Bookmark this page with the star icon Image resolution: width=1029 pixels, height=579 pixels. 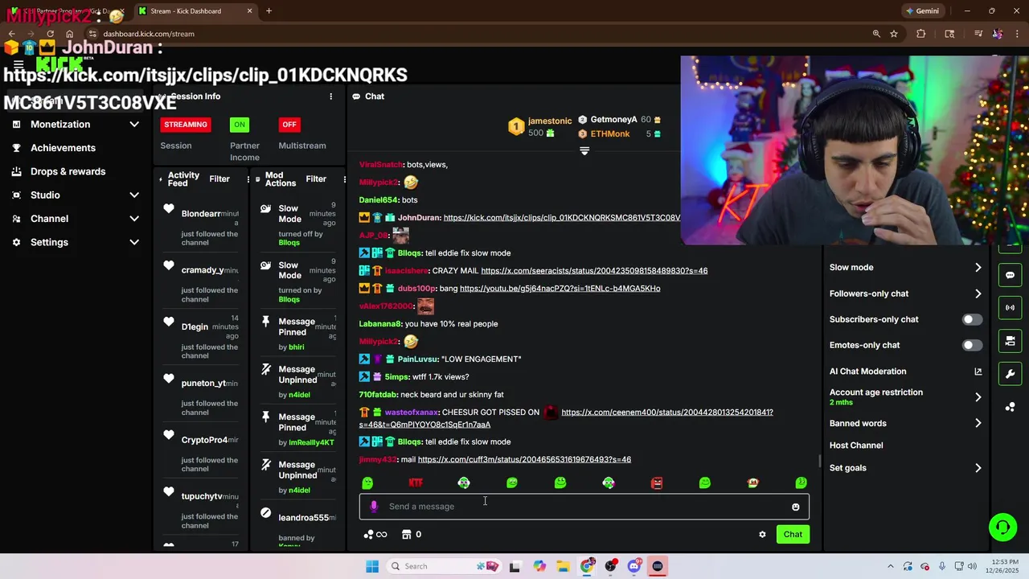(x=893, y=34)
